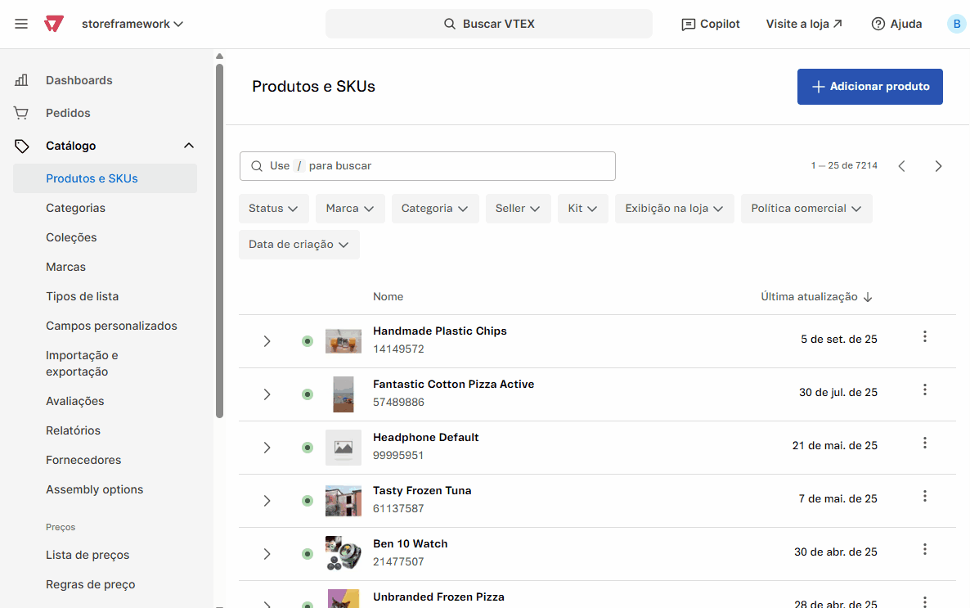This screenshot has width=970, height=608.
Task: Open actions menu for Handmade Plastic Chips
Action: (925, 336)
